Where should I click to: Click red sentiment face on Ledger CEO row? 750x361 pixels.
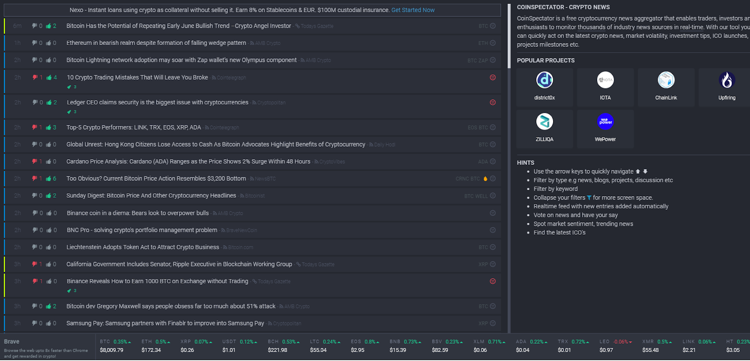[x=493, y=103]
